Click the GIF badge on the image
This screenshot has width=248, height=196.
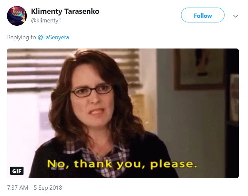pyautogui.click(x=17, y=171)
